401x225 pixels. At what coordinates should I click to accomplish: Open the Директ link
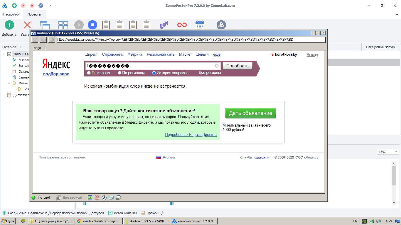click(92, 54)
